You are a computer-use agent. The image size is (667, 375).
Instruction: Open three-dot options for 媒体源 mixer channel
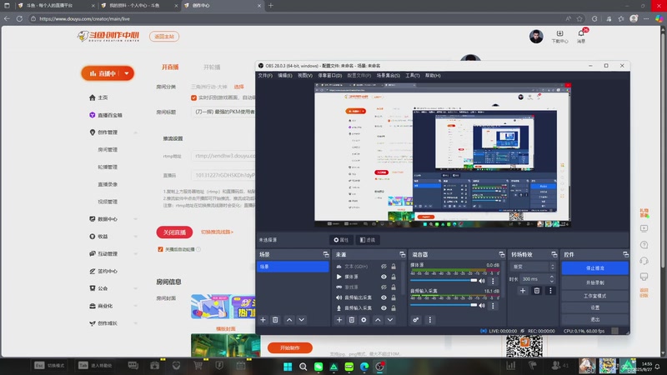[x=493, y=281]
